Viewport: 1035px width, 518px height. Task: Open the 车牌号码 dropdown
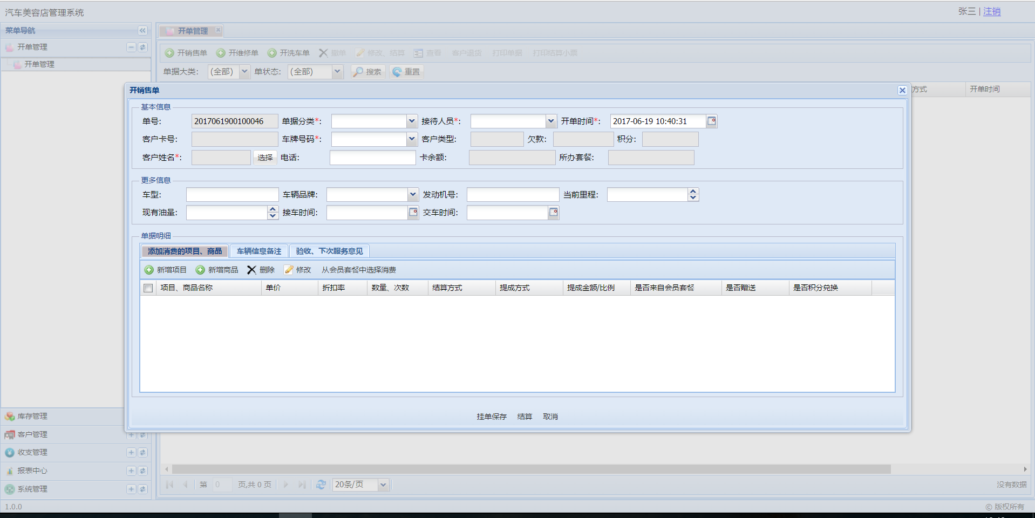point(412,139)
